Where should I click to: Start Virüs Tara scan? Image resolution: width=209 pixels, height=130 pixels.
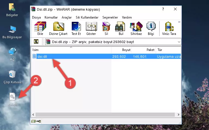[x=169, y=28]
